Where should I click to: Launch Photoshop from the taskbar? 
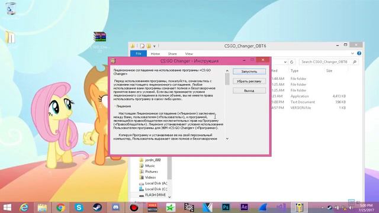(x=226, y=207)
